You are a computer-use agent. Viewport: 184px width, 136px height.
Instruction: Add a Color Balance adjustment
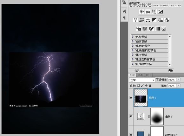click(x=148, y=20)
